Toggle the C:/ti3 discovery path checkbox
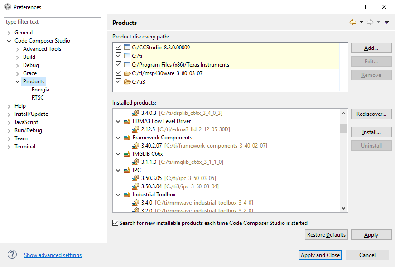Viewport: 395px width, 267px height. 119,81
